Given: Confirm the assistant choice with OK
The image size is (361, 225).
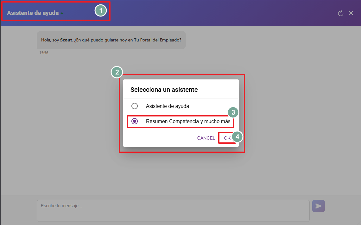Looking at the screenshot, I should click(227, 138).
